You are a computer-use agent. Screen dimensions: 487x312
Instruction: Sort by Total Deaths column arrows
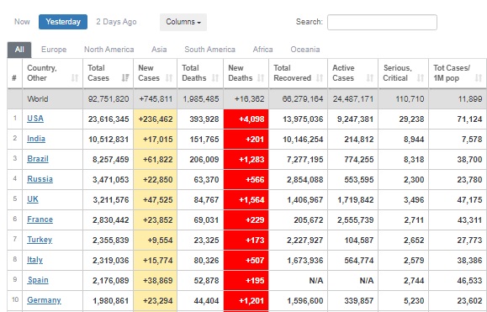pyautogui.click(x=215, y=77)
